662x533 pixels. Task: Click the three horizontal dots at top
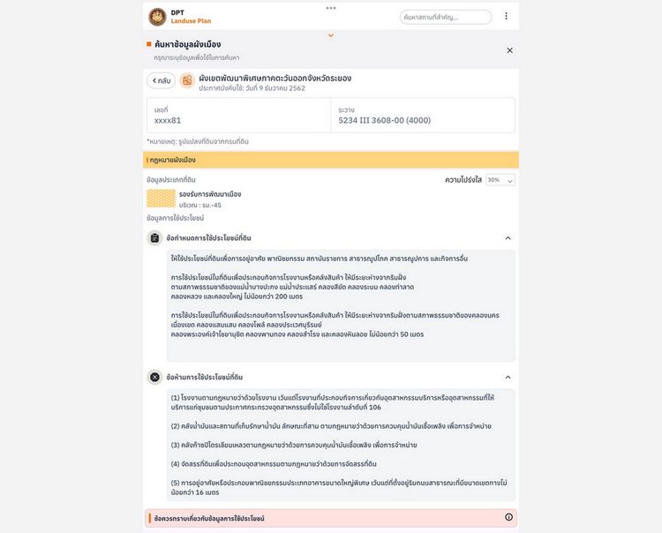(331, 8)
